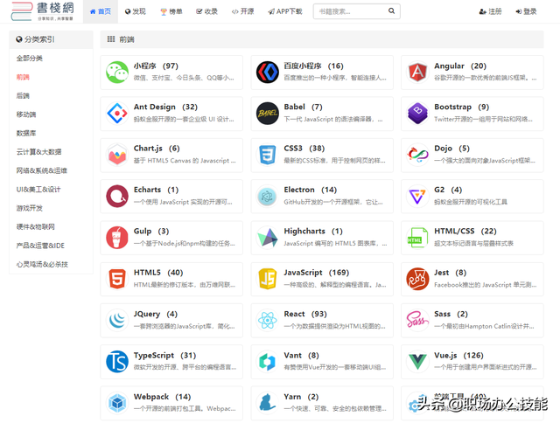
Task: Select the 前端 sidebar category
Action: pos(23,77)
